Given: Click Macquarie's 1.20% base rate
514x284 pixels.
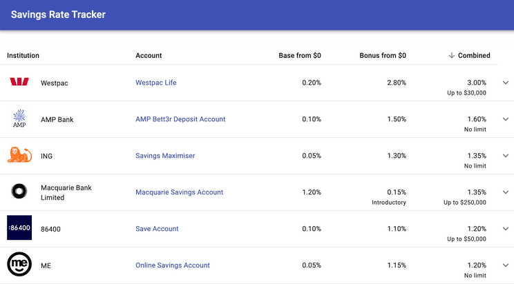Looking at the screenshot, I should [312, 192].
